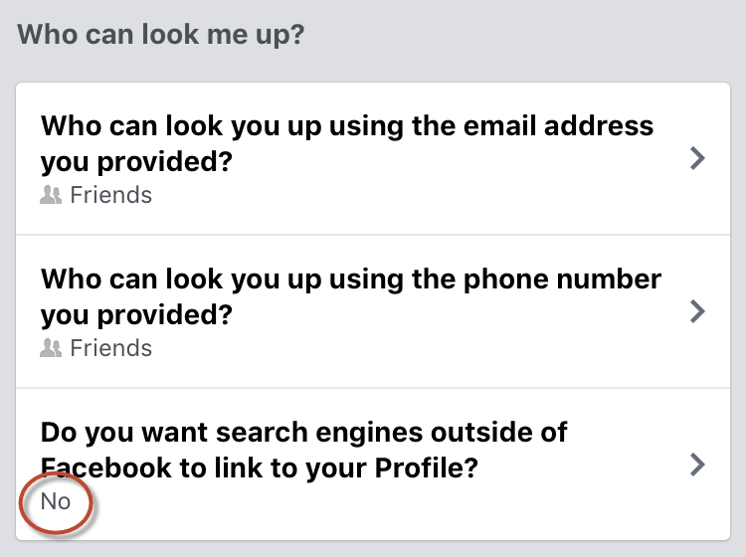Click the 'Who can look me up?' heading

pyautogui.click(x=161, y=35)
